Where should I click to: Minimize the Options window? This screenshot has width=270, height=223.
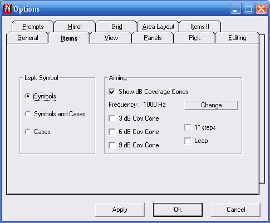pyautogui.click(x=235, y=9)
